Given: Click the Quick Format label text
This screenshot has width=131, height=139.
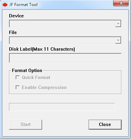Looking at the screenshot, I should click(36, 77).
